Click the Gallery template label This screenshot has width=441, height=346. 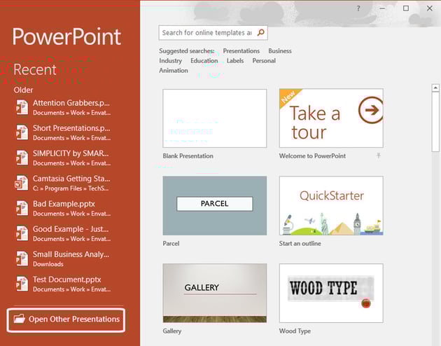pos(171,331)
